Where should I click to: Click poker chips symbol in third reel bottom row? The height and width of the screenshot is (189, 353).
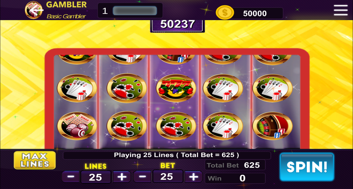176,126
